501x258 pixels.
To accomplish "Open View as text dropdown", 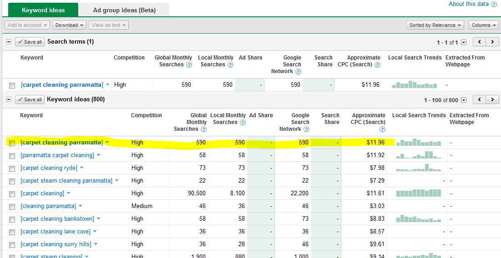I will click(109, 25).
